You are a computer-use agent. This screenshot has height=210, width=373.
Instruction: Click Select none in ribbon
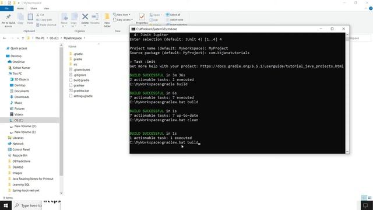coord(174,20)
